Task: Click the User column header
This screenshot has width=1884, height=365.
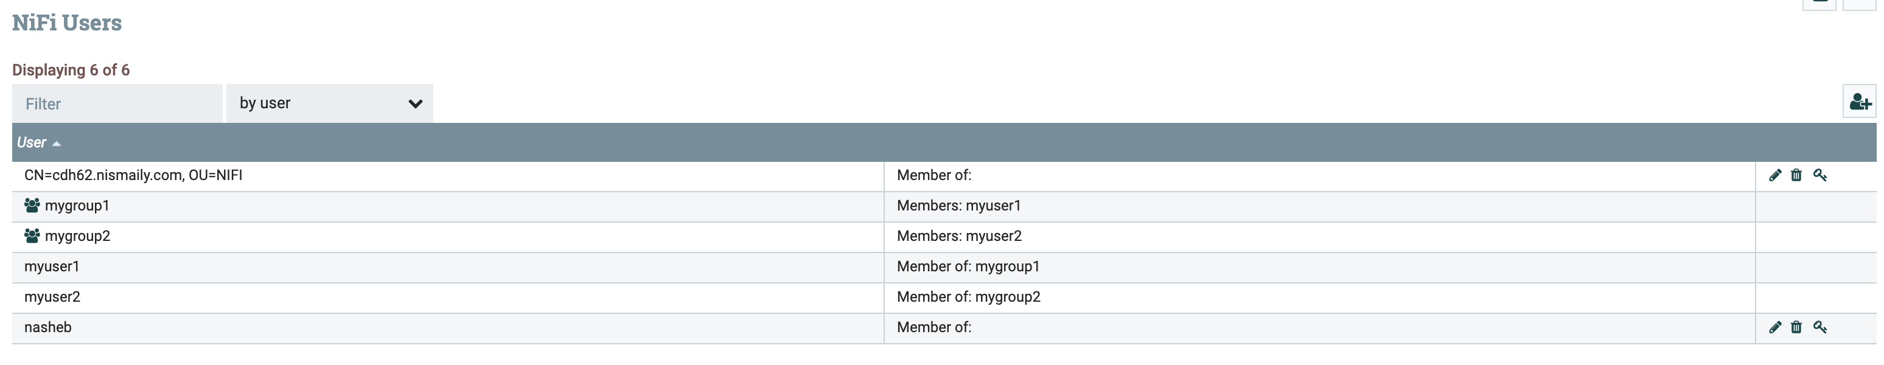Action: tap(32, 142)
